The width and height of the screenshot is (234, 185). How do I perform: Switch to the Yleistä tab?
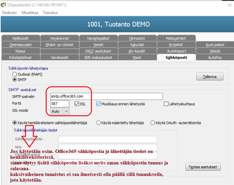215,51
